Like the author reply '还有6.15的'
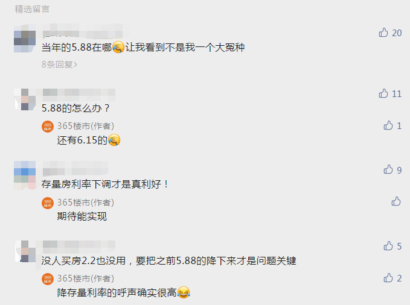Image resolution: width=410 pixels, height=305 pixels. click(x=388, y=125)
